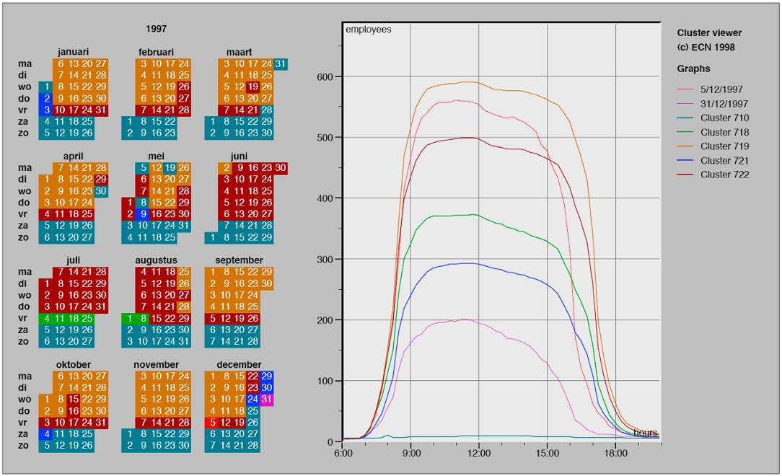Click the januari month heading
The height and width of the screenshot is (476, 782).
point(73,52)
